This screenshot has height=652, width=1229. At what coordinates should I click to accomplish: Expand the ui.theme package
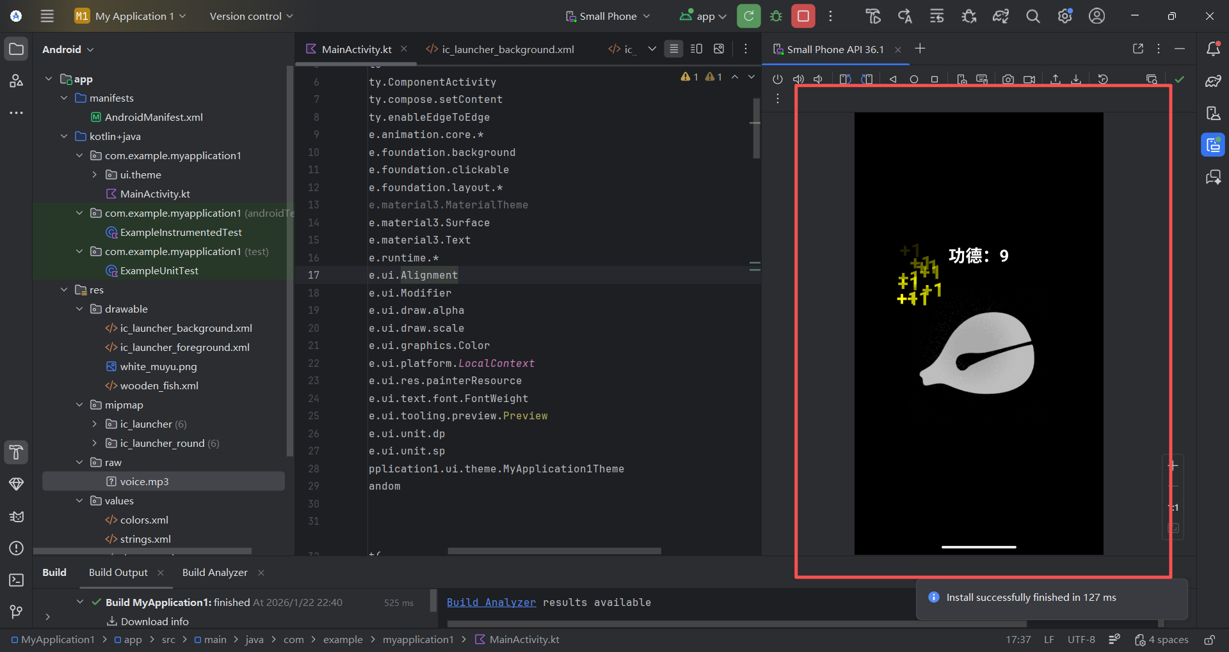click(95, 175)
